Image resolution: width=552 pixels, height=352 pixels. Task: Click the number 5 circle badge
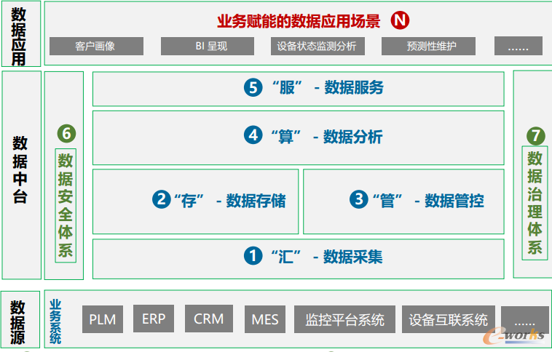(x=253, y=87)
